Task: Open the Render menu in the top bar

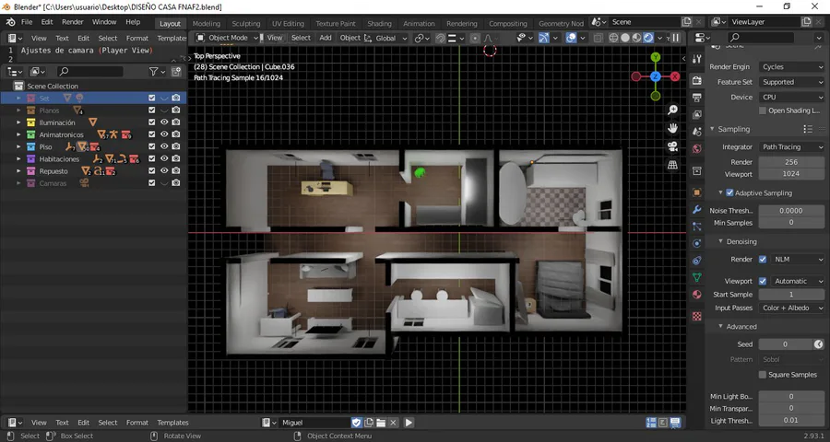Action: (72, 21)
